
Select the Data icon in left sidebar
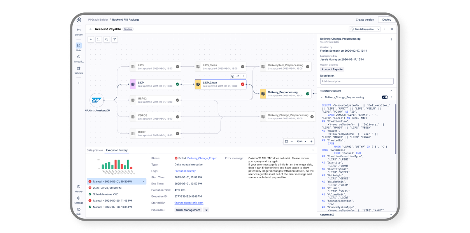(79, 46)
